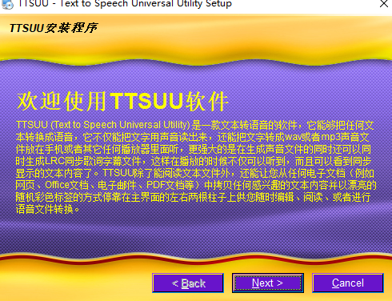Click the description line ending "语音文件转换。"
Image resolution: width=392 pixels, height=301 pixels.
[x=48, y=209]
